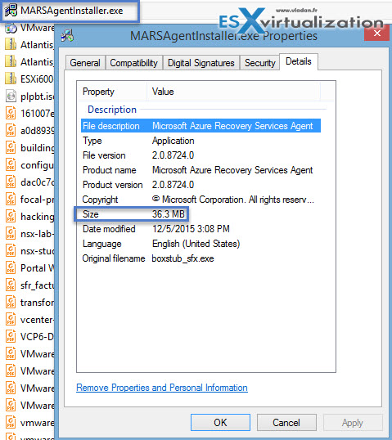Select the File description row
Image resolution: width=392 pixels, height=440 pixels.
point(201,126)
